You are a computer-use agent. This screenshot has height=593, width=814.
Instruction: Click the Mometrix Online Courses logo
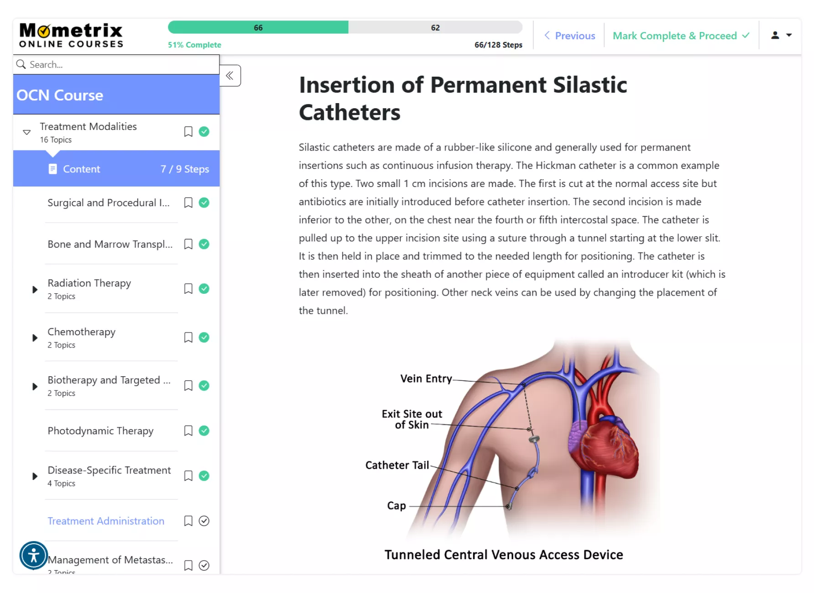click(x=71, y=36)
